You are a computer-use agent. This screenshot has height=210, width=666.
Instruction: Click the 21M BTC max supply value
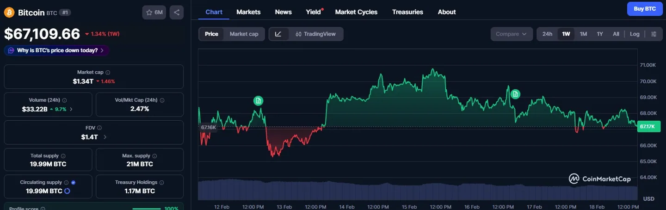[140, 164]
